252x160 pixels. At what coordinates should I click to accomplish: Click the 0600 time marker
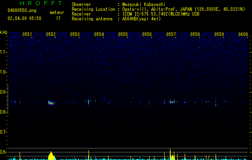click(x=243, y=34)
